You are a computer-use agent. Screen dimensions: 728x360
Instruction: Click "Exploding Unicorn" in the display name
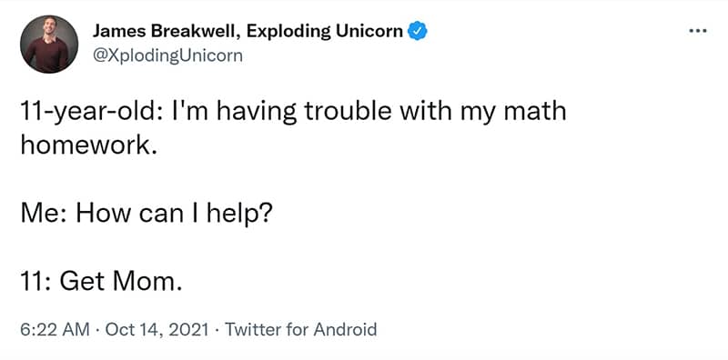coord(325,31)
